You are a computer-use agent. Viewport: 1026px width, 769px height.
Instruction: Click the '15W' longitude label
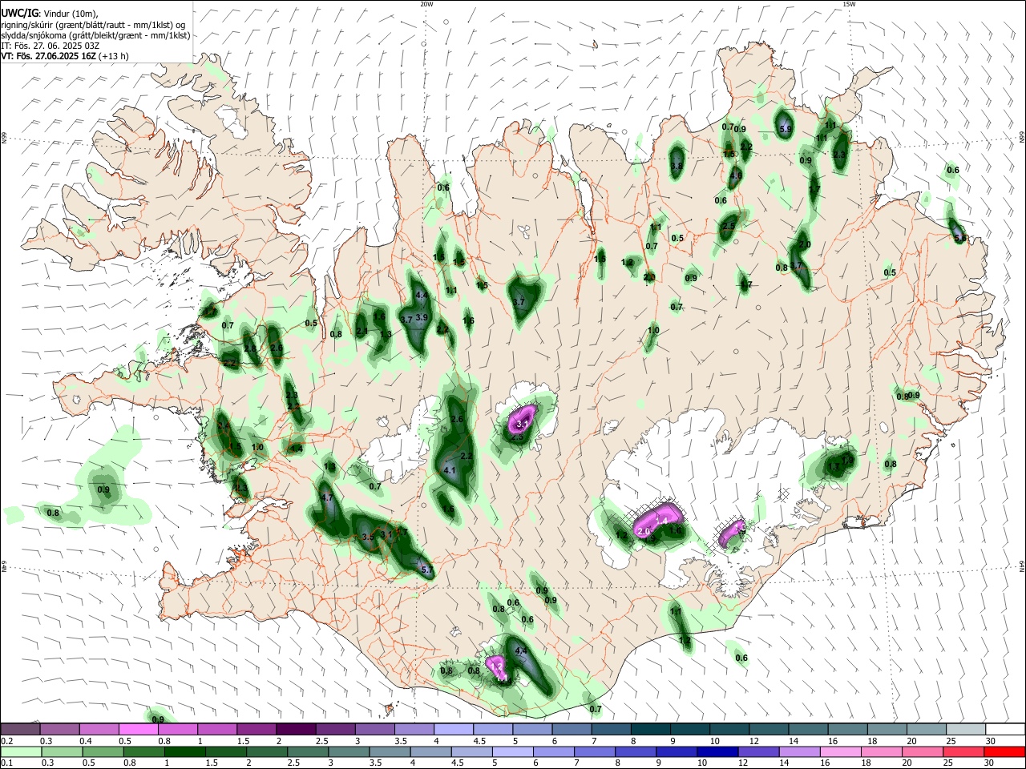tap(849, 4)
